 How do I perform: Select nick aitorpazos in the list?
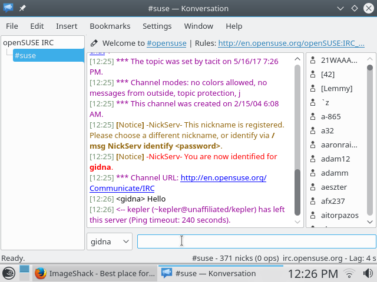pos(339,216)
